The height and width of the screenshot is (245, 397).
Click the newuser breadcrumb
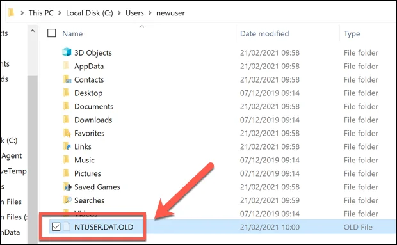(170, 13)
